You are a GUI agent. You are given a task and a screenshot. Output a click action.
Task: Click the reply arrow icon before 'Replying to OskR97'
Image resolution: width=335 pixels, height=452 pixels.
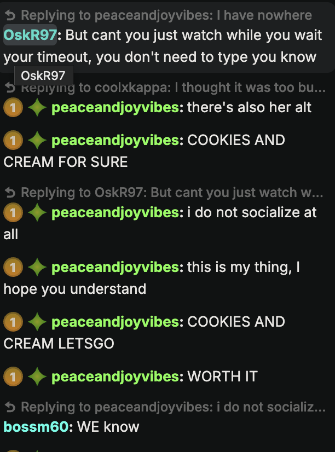(10, 193)
